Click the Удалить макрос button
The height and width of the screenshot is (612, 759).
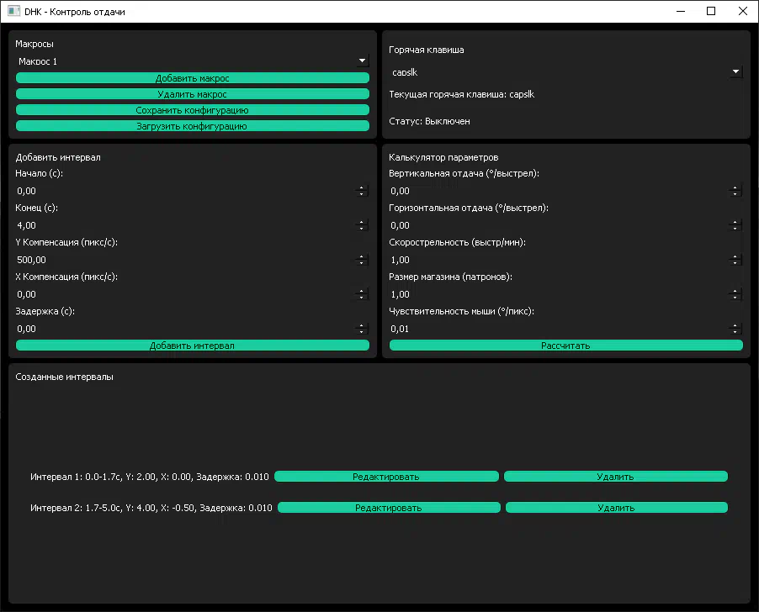[x=192, y=94]
